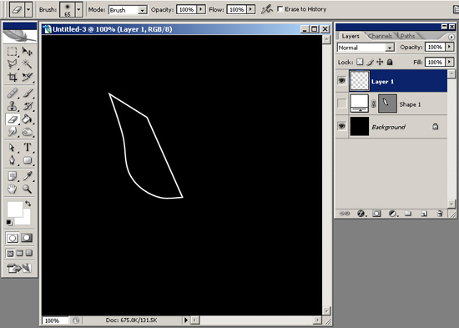The image size is (459, 328).
Task: Select the Eraser tool in toolbox
Action: click(12, 119)
